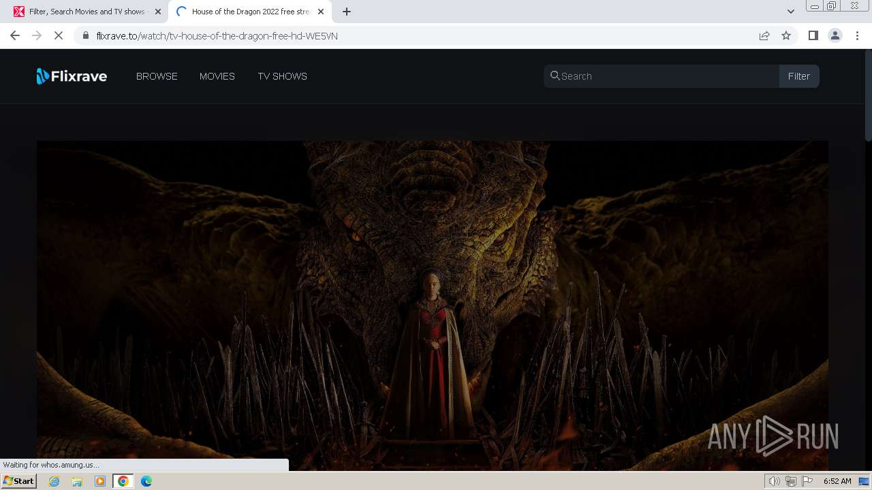The image size is (872, 490).
Task: Go to MOVIES section
Action: 217,76
